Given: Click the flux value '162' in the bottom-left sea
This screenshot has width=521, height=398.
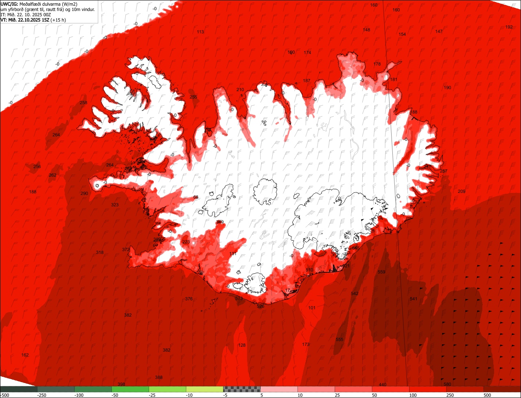Looking at the screenshot, I should (25, 355).
